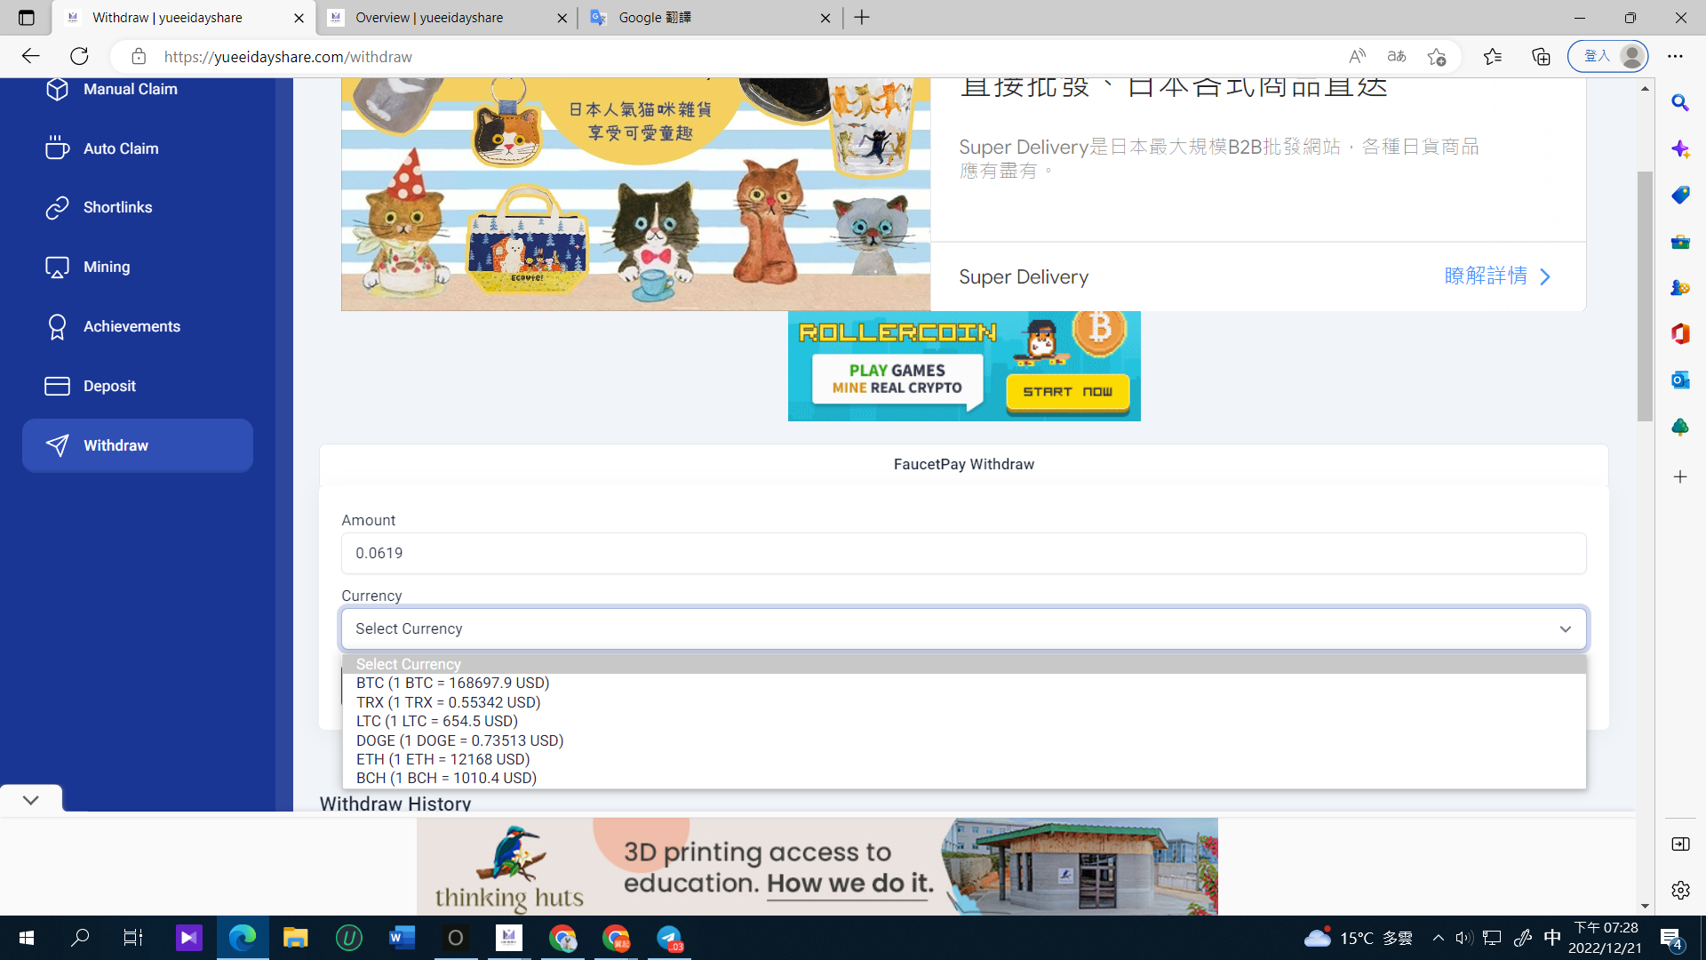Open Tools briefcase icon in sidebar
Viewport: 1706px width, 960px height.
1680,241
